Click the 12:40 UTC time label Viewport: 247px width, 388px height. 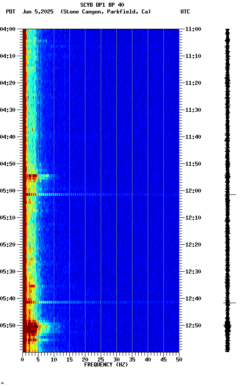click(193, 299)
